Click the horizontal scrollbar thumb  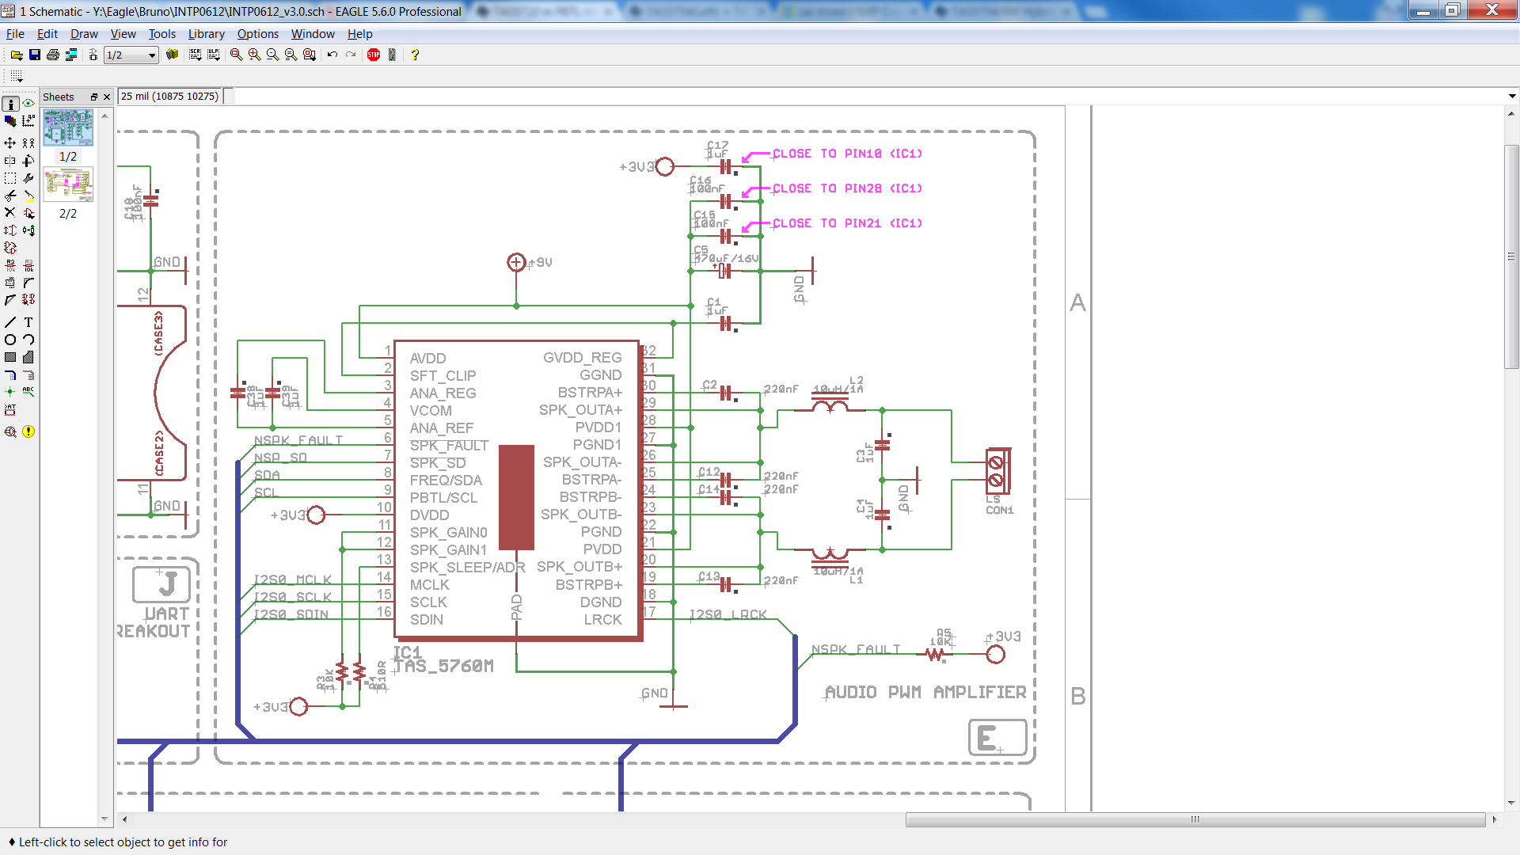[1195, 819]
